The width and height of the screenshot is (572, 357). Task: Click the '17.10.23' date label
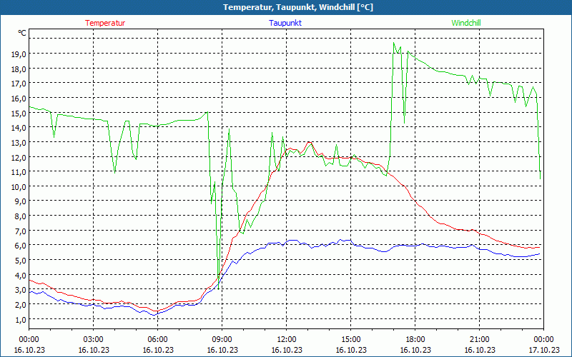[543, 350]
